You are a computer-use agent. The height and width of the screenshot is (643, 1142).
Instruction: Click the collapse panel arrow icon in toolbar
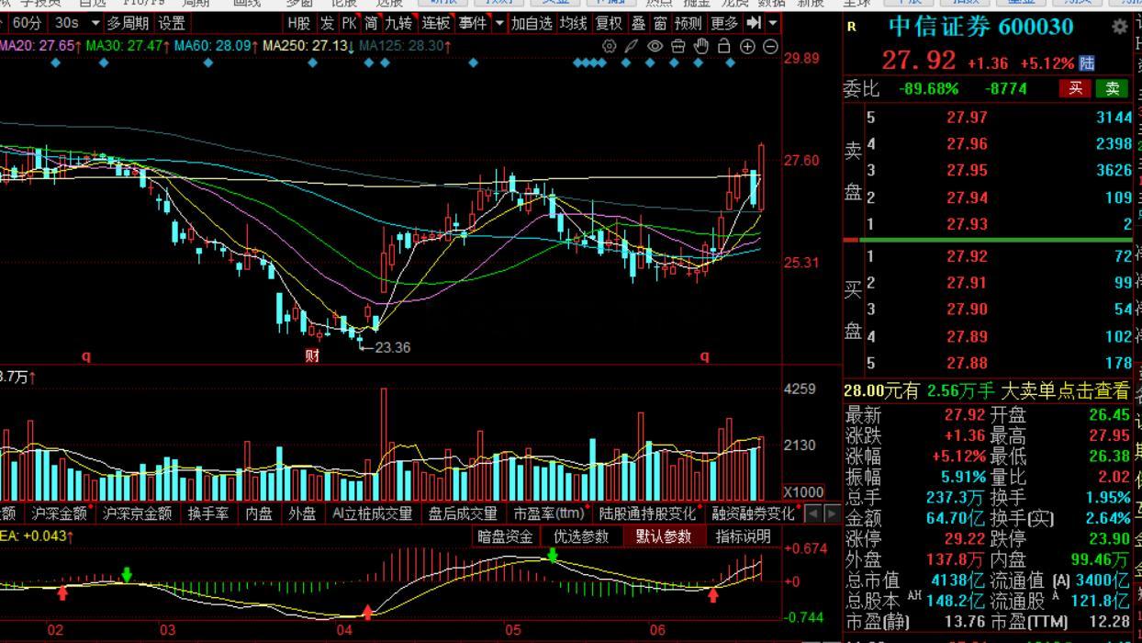click(754, 23)
